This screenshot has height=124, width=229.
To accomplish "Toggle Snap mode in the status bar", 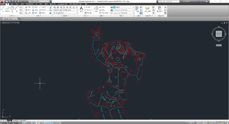I will (26, 123).
